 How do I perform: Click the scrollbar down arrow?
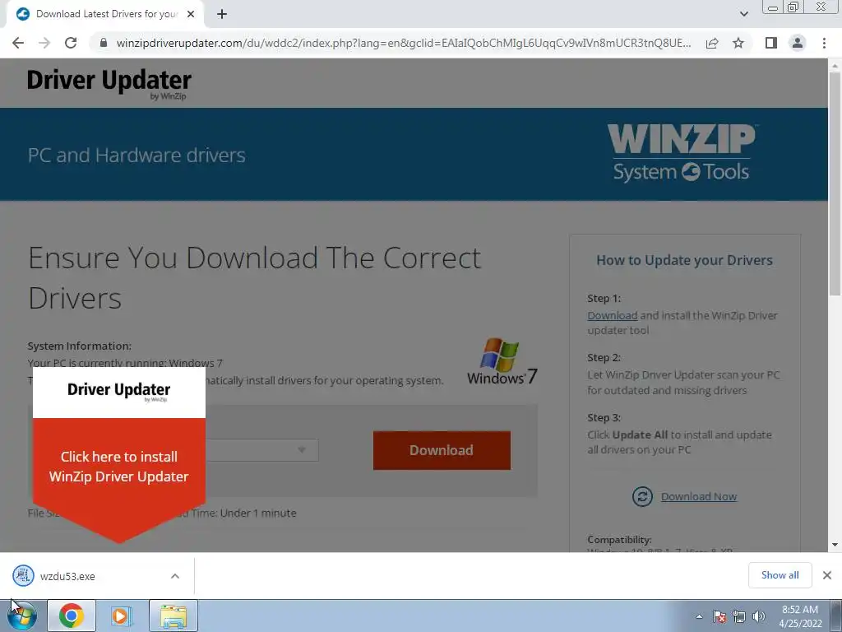[x=835, y=545]
